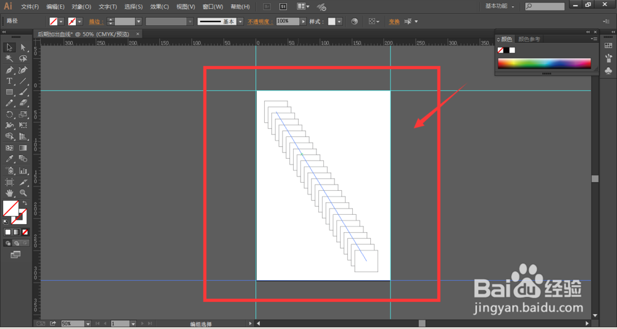Image resolution: width=617 pixels, height=329 pixels.
Task: Select the Selection tool (black arrow)
Action: pyautogui.click(x=9, y=48)
